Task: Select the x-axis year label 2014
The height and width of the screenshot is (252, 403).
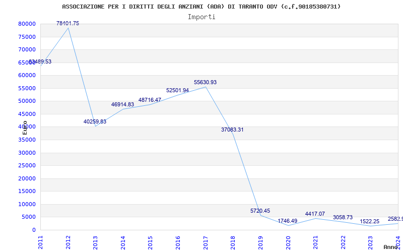Action: [123, 242]
